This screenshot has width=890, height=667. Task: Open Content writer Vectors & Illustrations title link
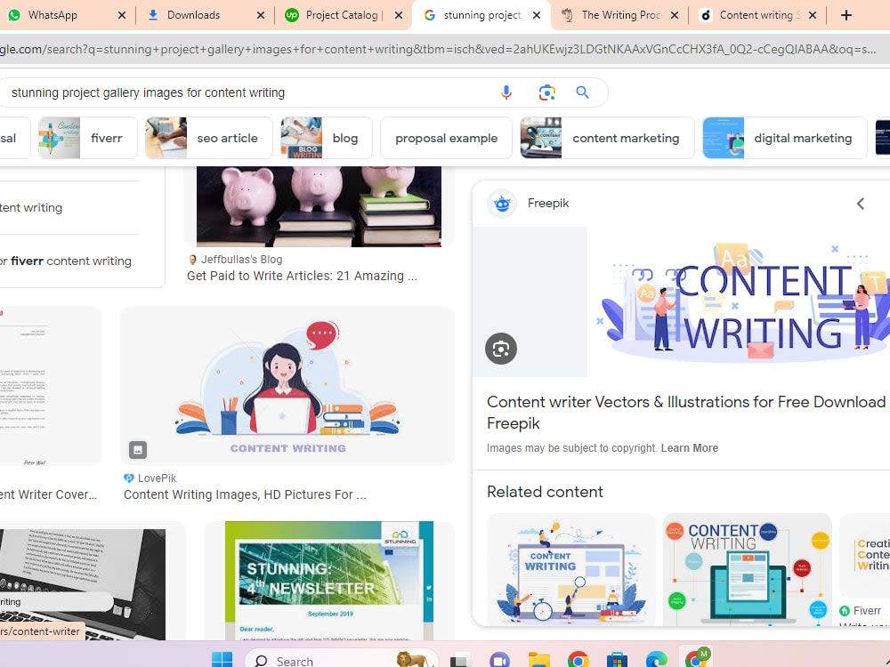point(686,413)
